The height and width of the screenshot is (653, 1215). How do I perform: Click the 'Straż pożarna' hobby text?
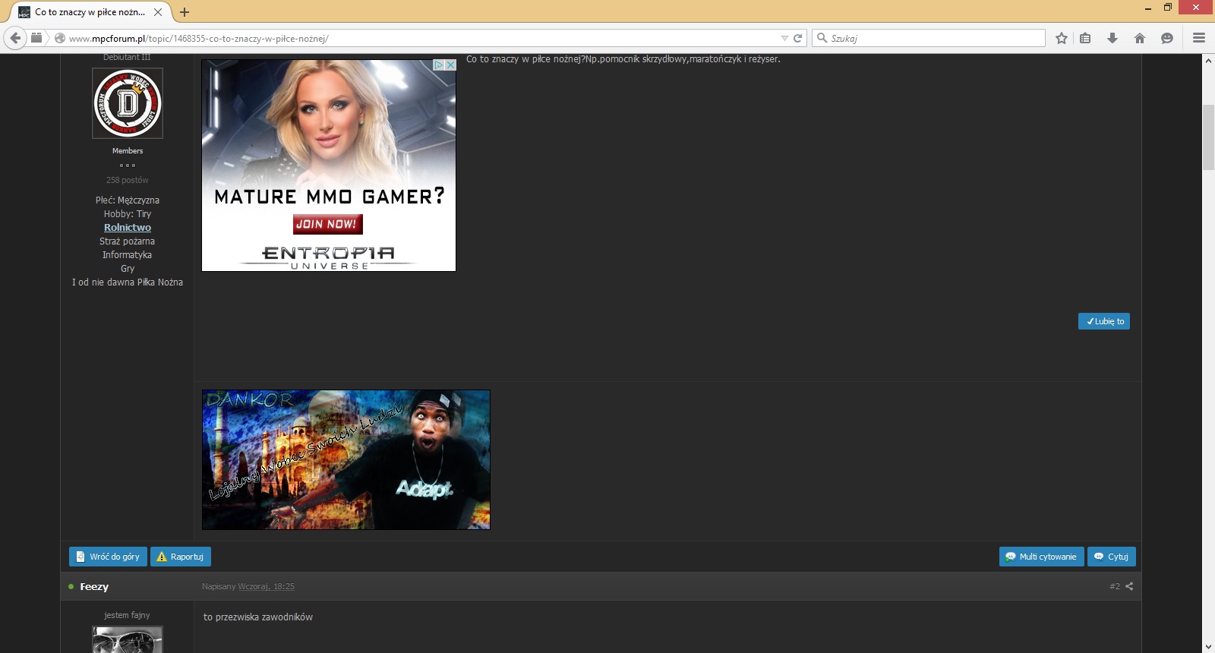click(127, 241)
